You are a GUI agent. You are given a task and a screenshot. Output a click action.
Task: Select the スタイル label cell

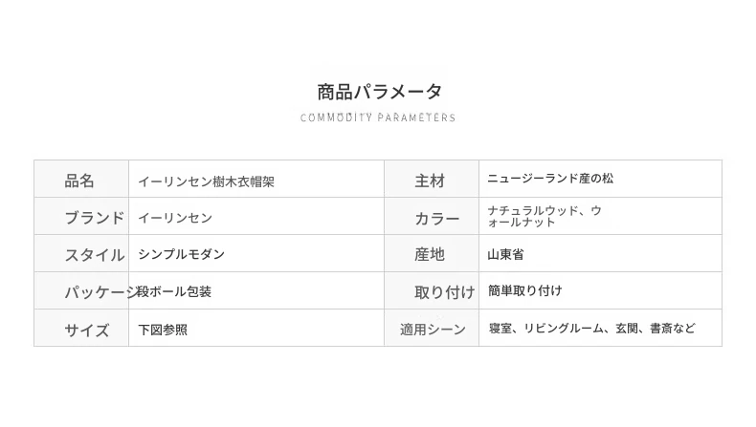[x=81, y=253]
